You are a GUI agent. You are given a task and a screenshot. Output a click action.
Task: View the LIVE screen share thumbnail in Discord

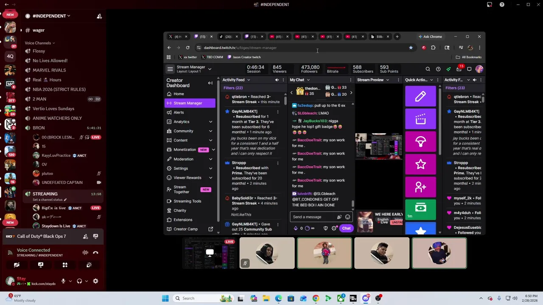(x=210, y=253)
